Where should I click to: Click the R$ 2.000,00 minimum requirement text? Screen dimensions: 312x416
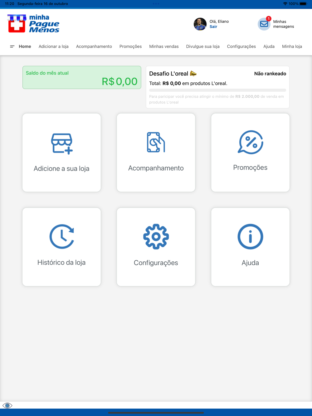[x=247, y=97]
